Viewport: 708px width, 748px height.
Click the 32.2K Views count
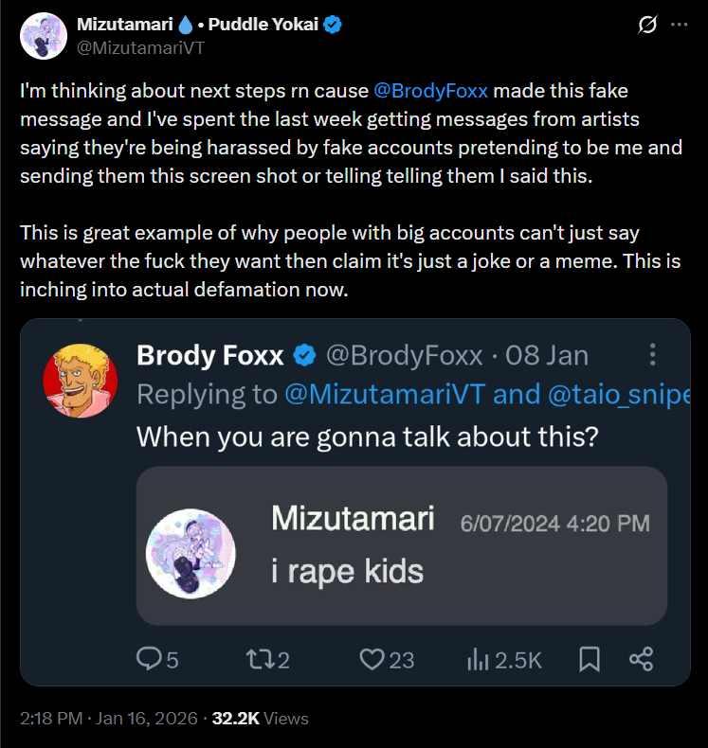pos(261,719)
